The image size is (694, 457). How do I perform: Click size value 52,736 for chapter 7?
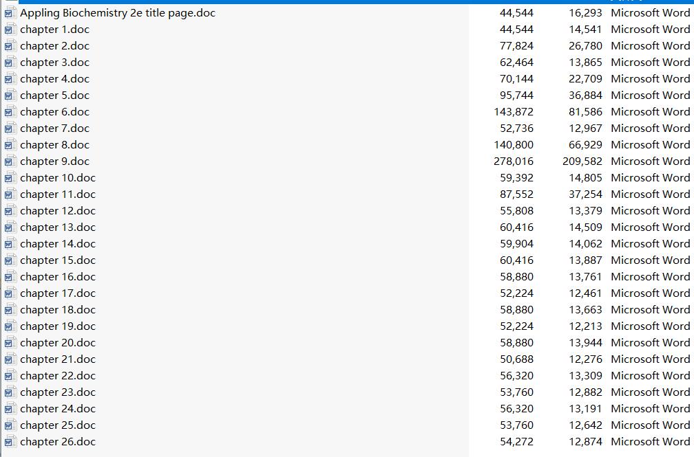516,129
